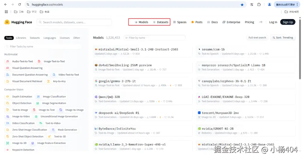
Task: Open Enterprise in the top navigation
Action: click(231, 22)
